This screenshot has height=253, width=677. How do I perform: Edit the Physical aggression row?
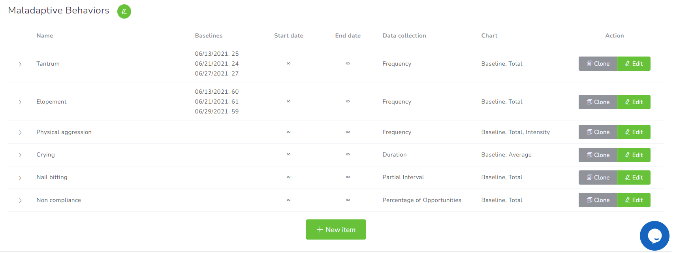(x=634, y=132)
